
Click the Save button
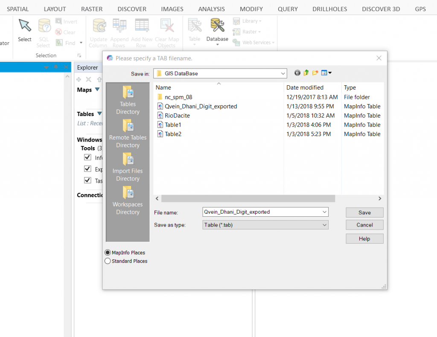(364, 212)
